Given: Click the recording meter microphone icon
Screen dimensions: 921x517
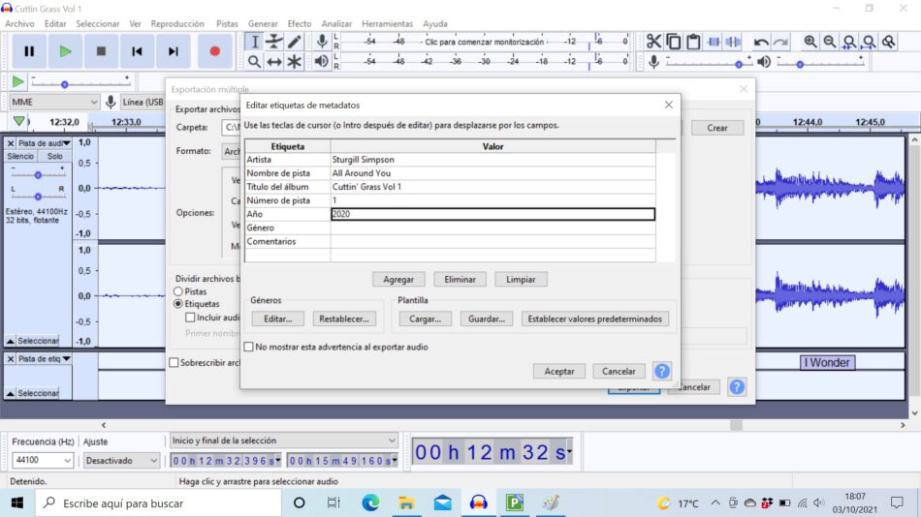Looking at the screenshot, I should coord(322,41).
